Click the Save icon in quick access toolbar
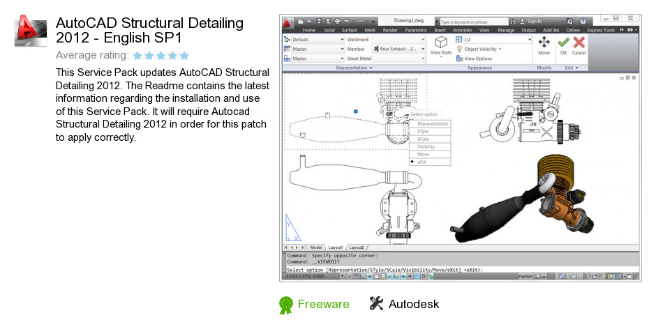The width and height of the screenshot is (656, 336). tap(319, 22)
